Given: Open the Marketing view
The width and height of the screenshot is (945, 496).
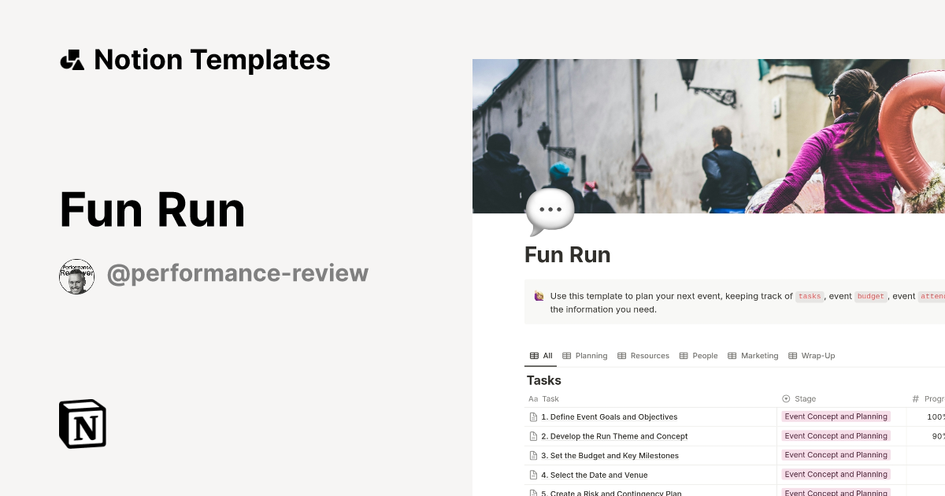Looking at the screenshot, I should pyautogui.click(x=753, y=355).
